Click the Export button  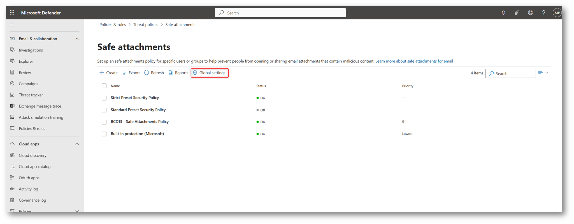tap(131, 73)
